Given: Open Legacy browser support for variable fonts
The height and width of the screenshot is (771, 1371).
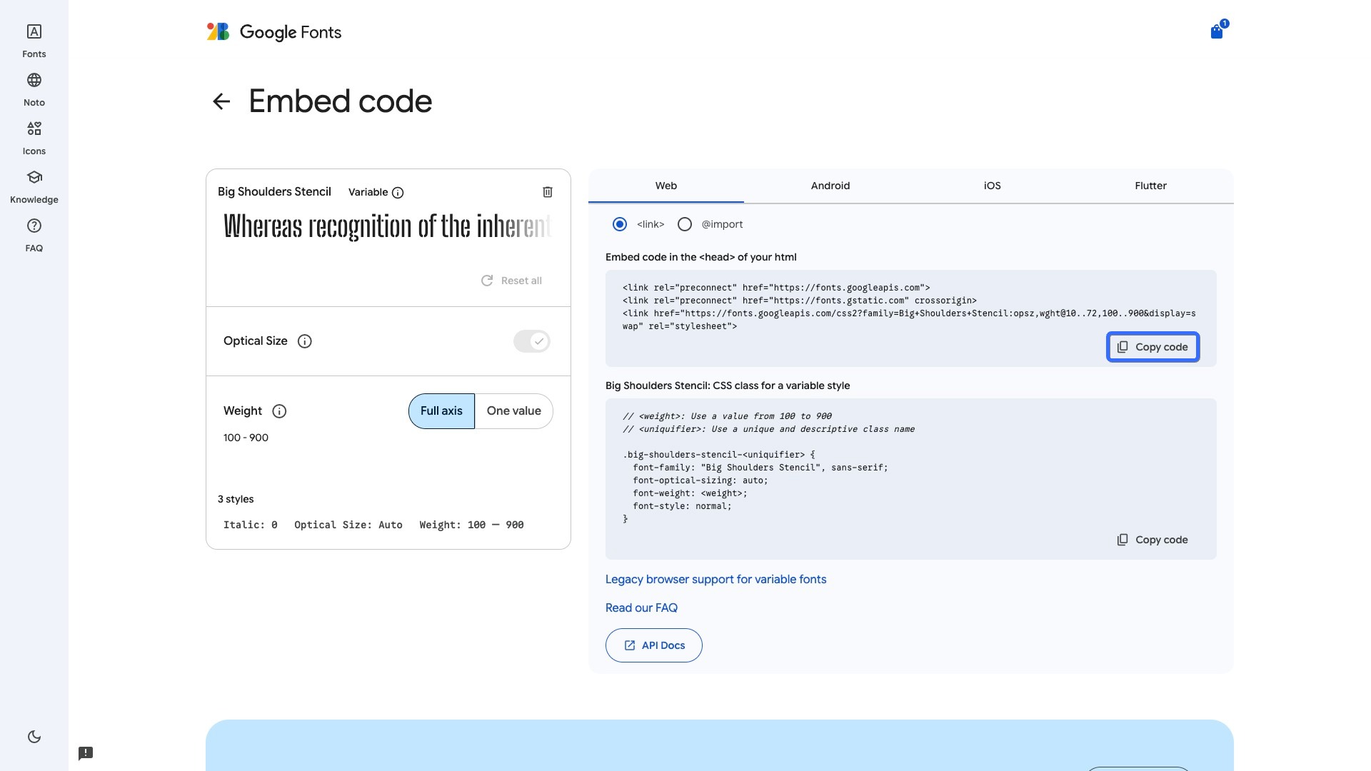Looking at the screenshot, I should 715,580.
